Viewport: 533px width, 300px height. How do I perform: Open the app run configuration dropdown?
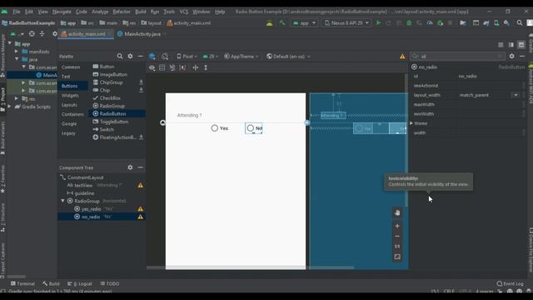(x=304, y=22)
